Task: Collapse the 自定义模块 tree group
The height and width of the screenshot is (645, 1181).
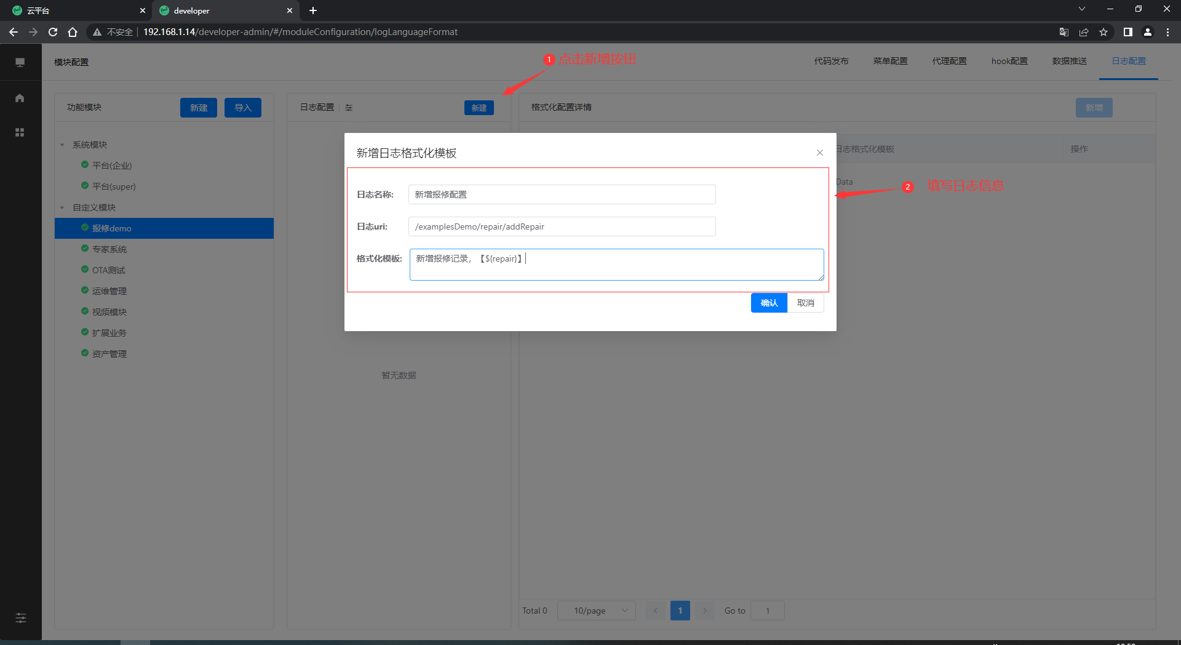Action: (62, 208)
